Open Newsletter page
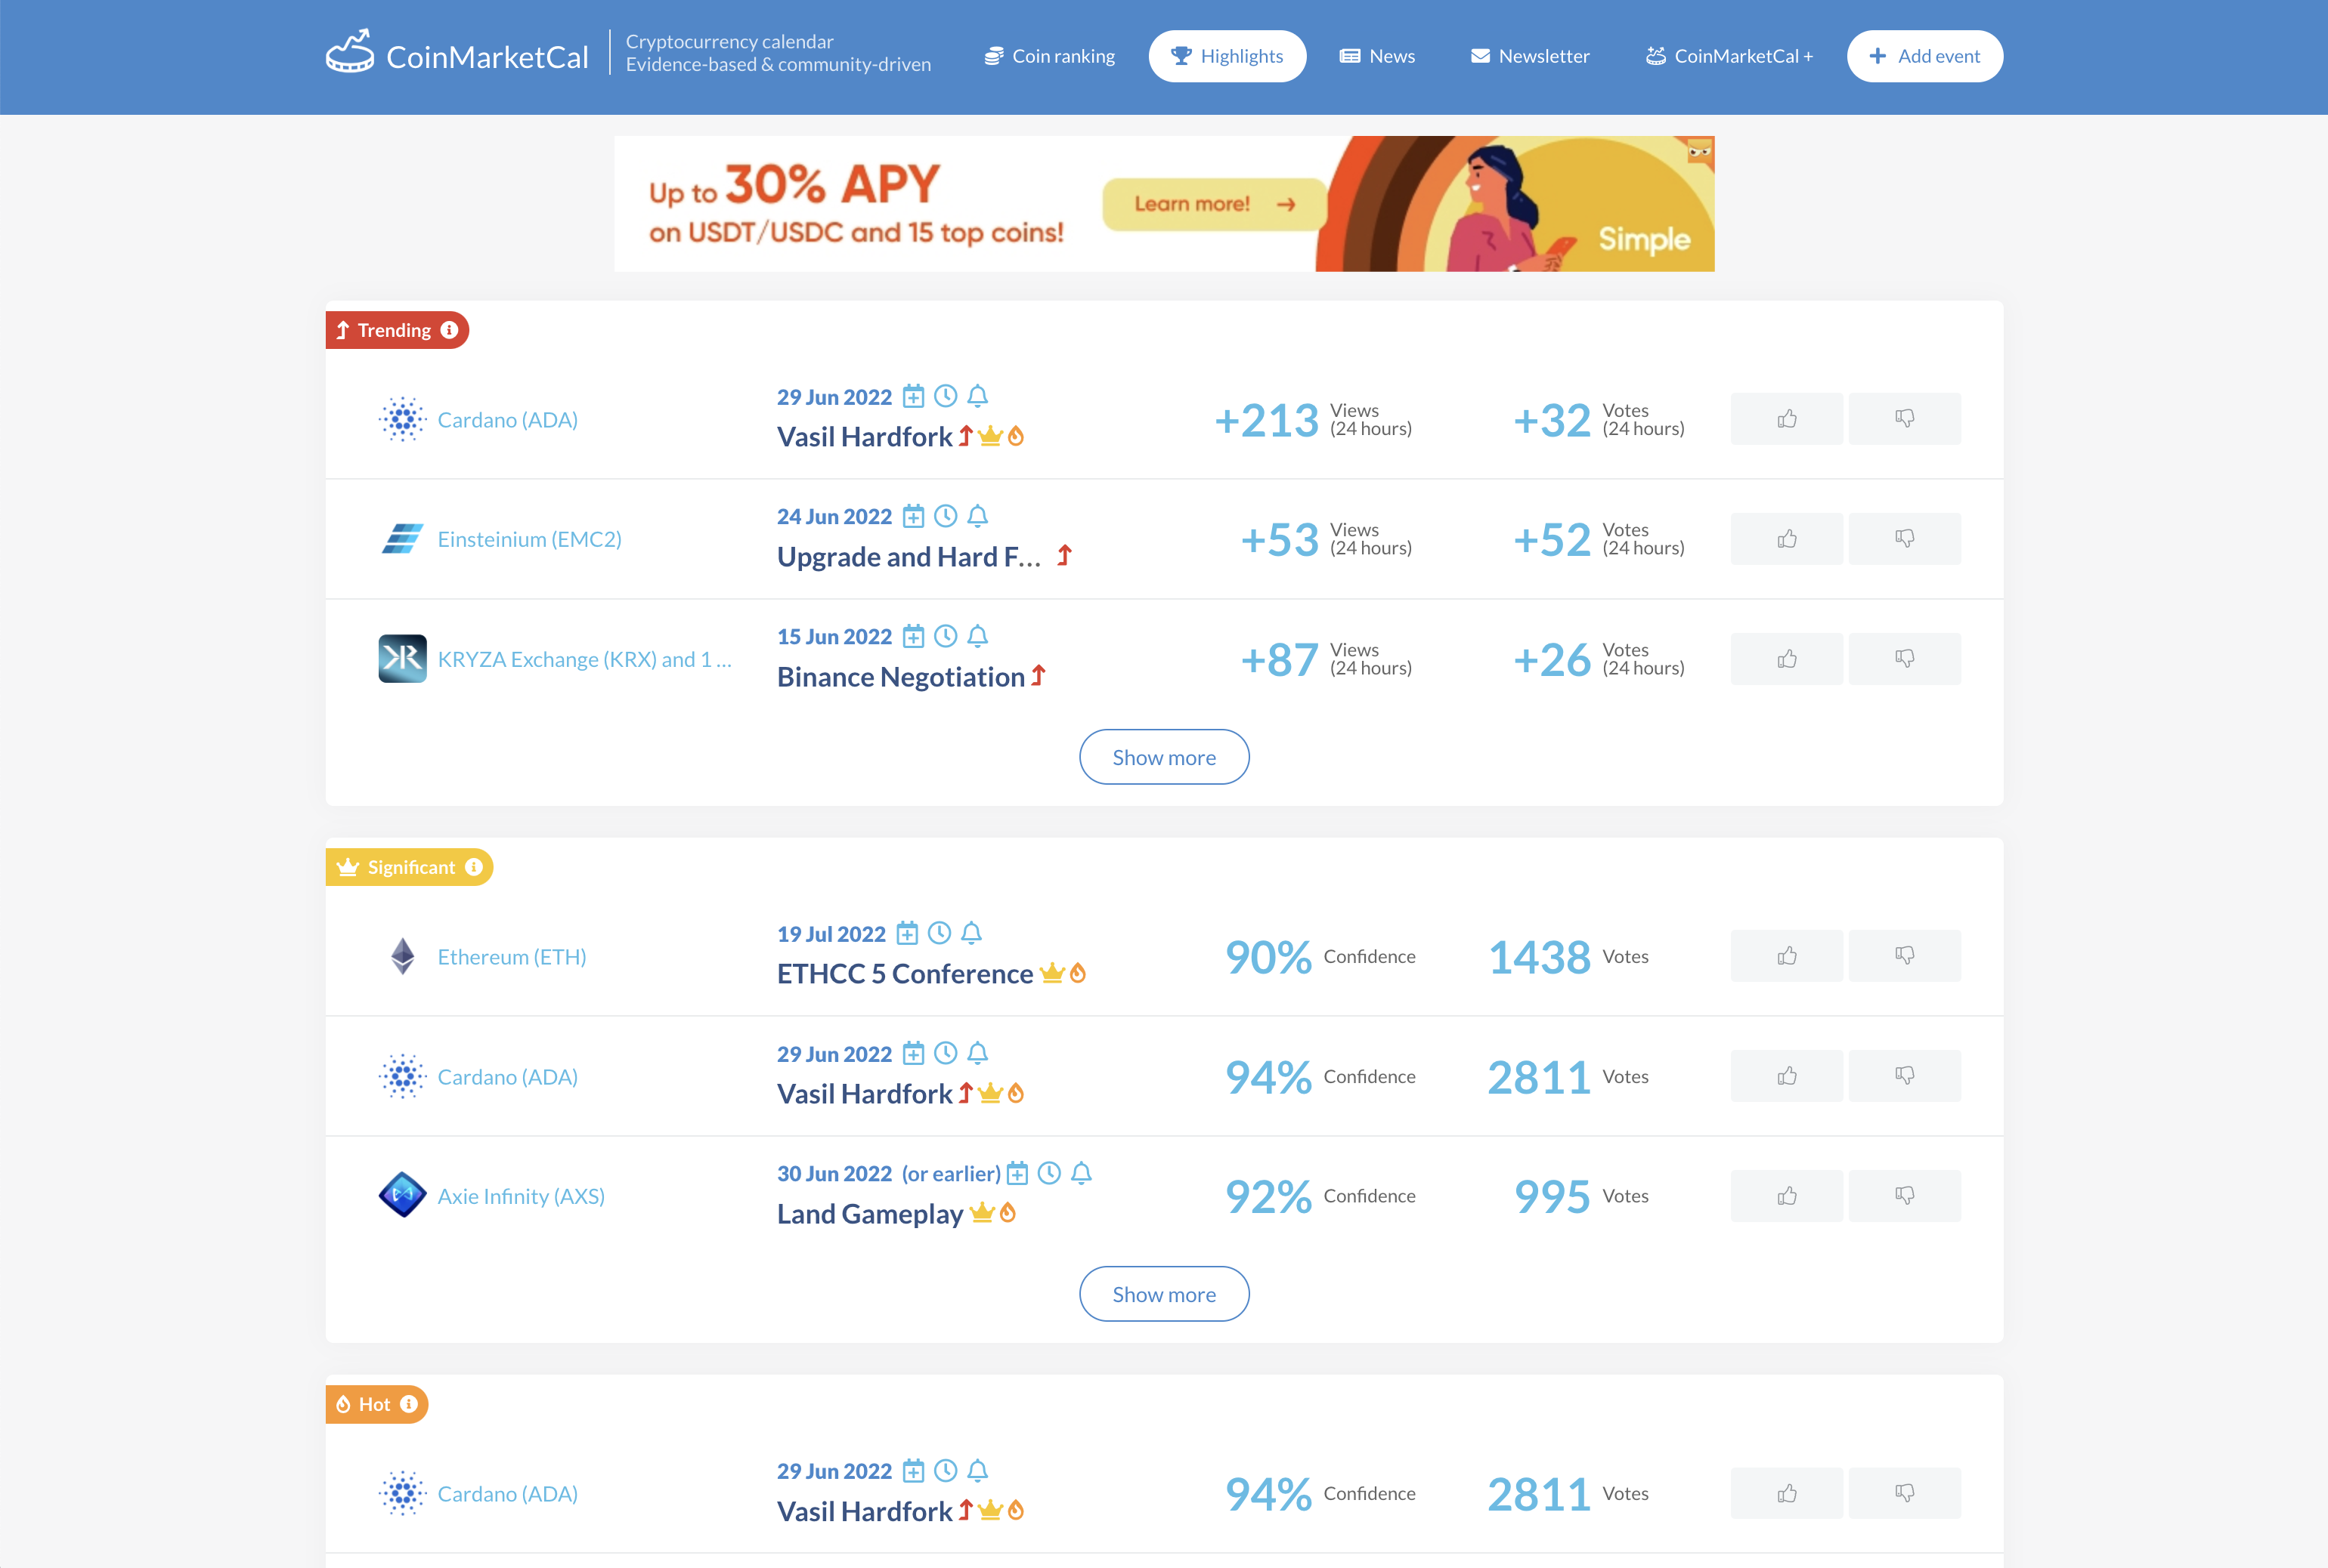The width and height of the screenshot is (2328, 1568). 1530,56
